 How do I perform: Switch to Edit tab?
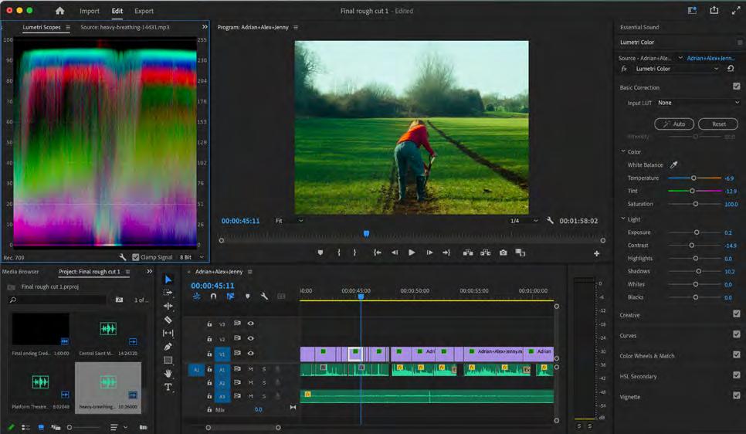(x=117, y=11)
